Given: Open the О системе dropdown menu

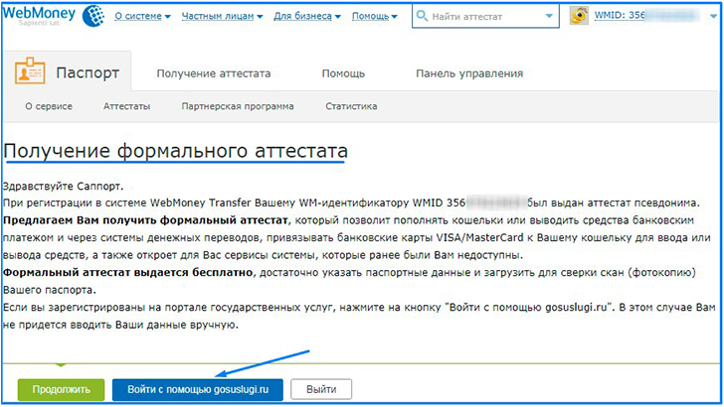Looking at the screenshot, I should (142, 16).
